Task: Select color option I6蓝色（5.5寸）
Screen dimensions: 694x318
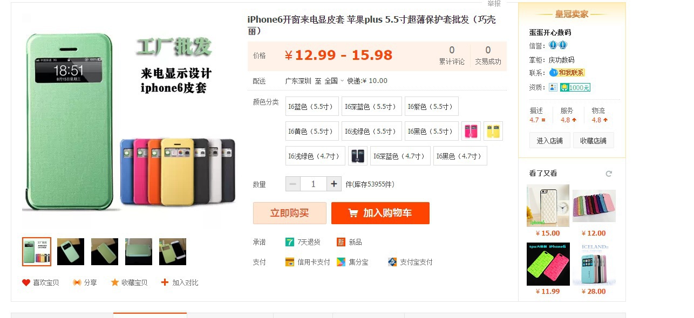Action: (312, 106)
